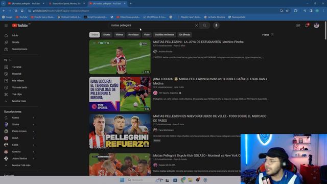
Task: Start voice search with the microphone icon
Action: tap(216, 26)
